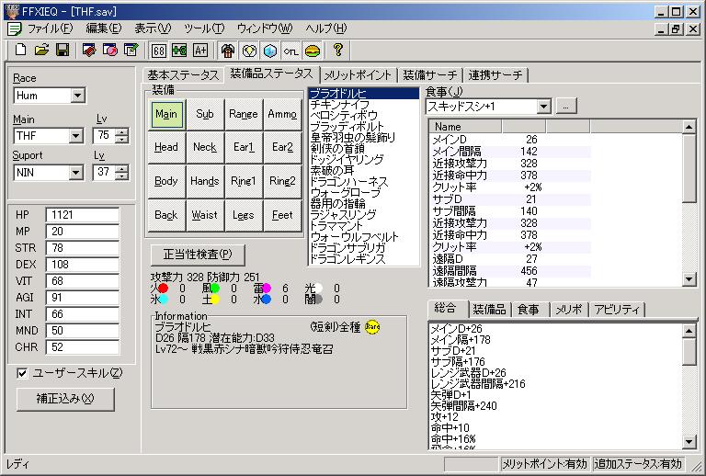Open the 食事 dropdown showing スキッドスシ+1
706x476 pixels.
[x=544, y=107]
